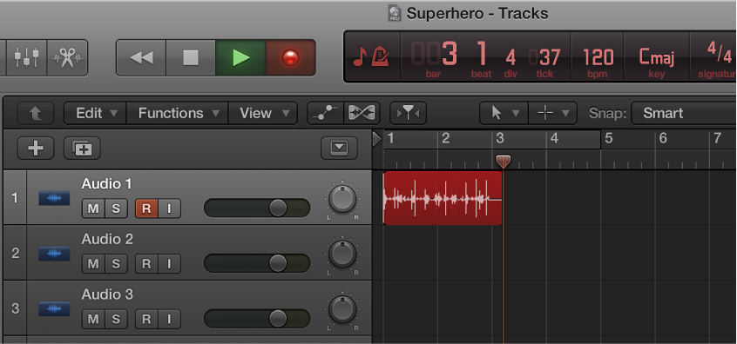
Task: Click the 4/4 time signature value
Action: 719,52
